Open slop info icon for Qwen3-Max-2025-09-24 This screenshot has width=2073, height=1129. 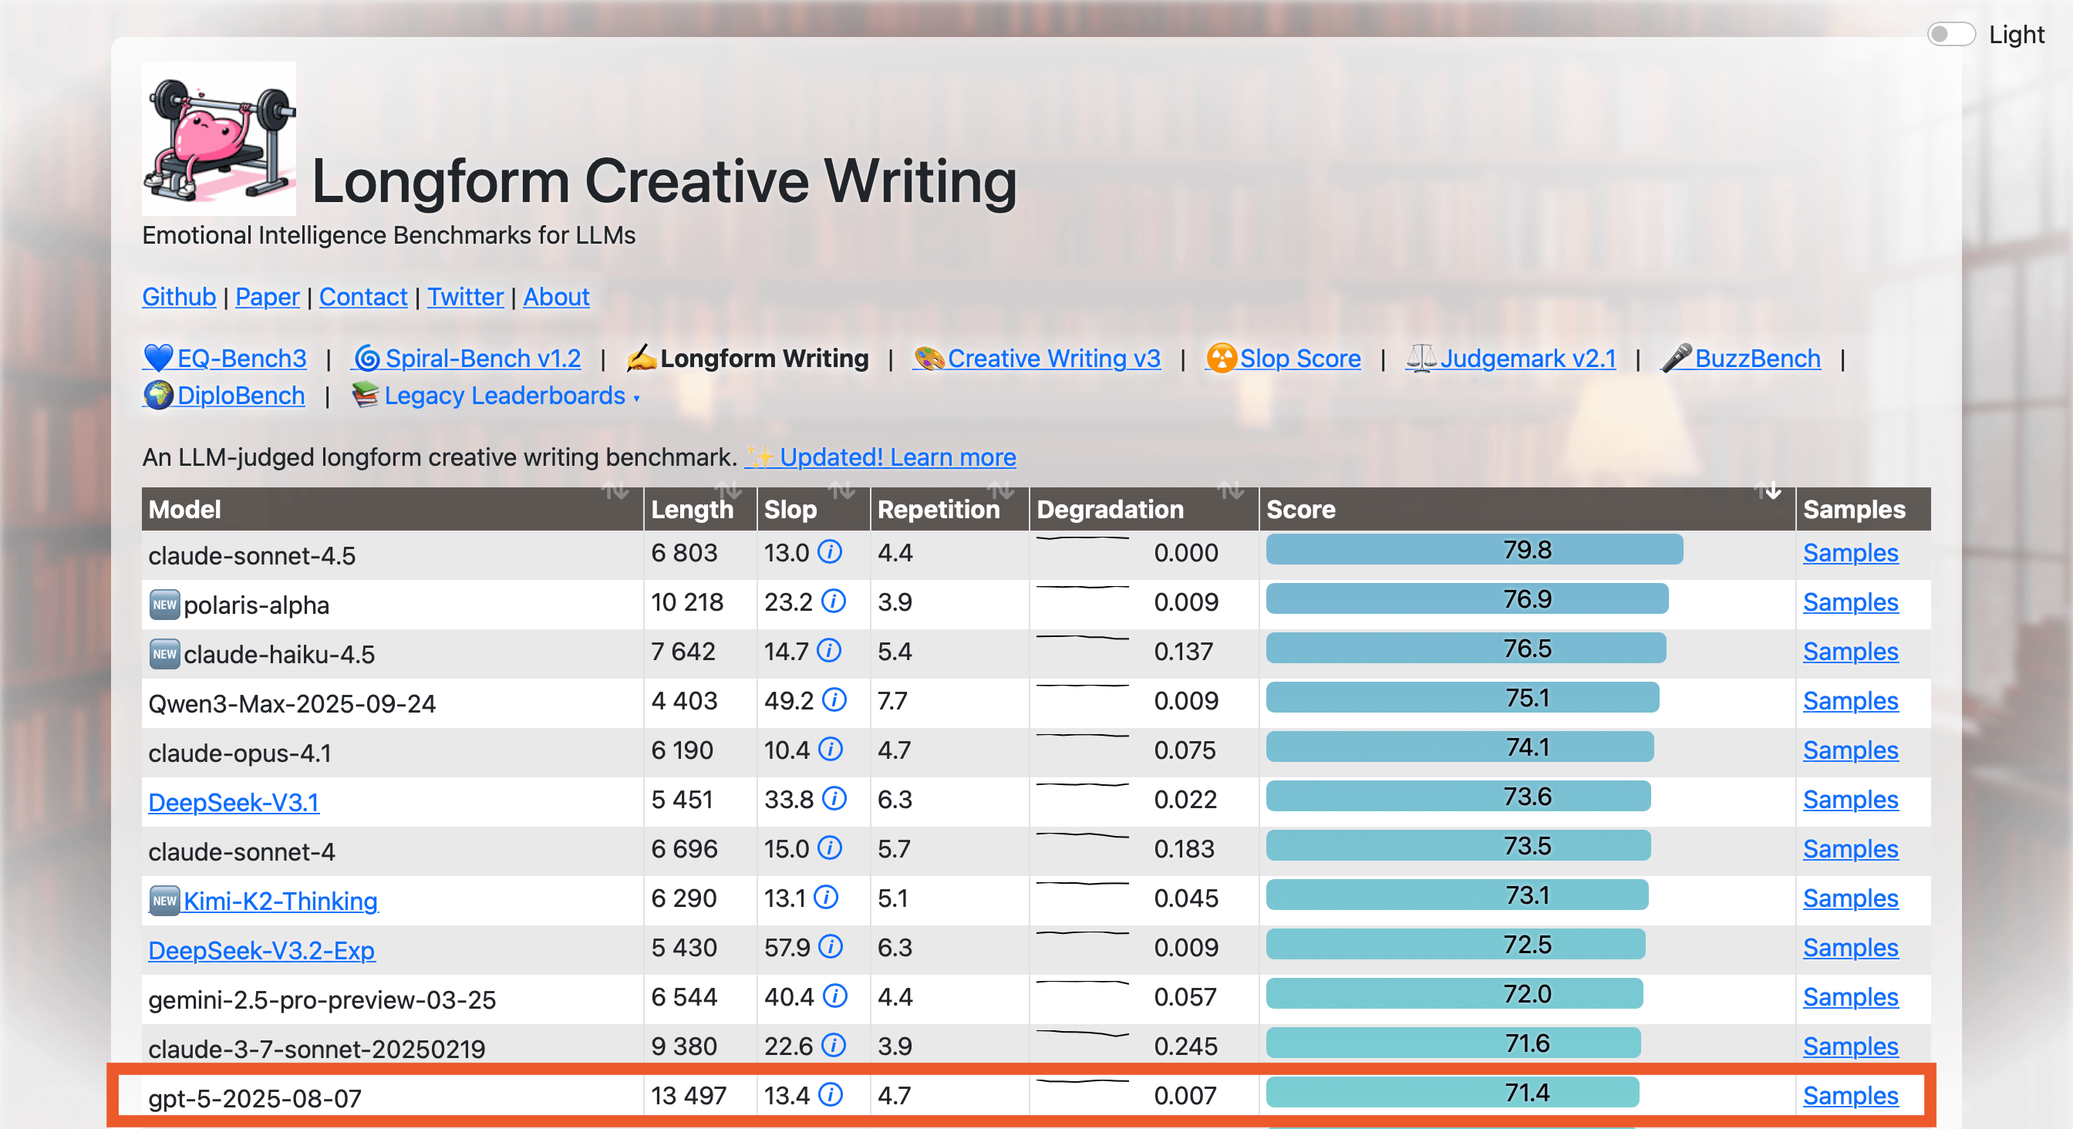(x=834, y=700)
